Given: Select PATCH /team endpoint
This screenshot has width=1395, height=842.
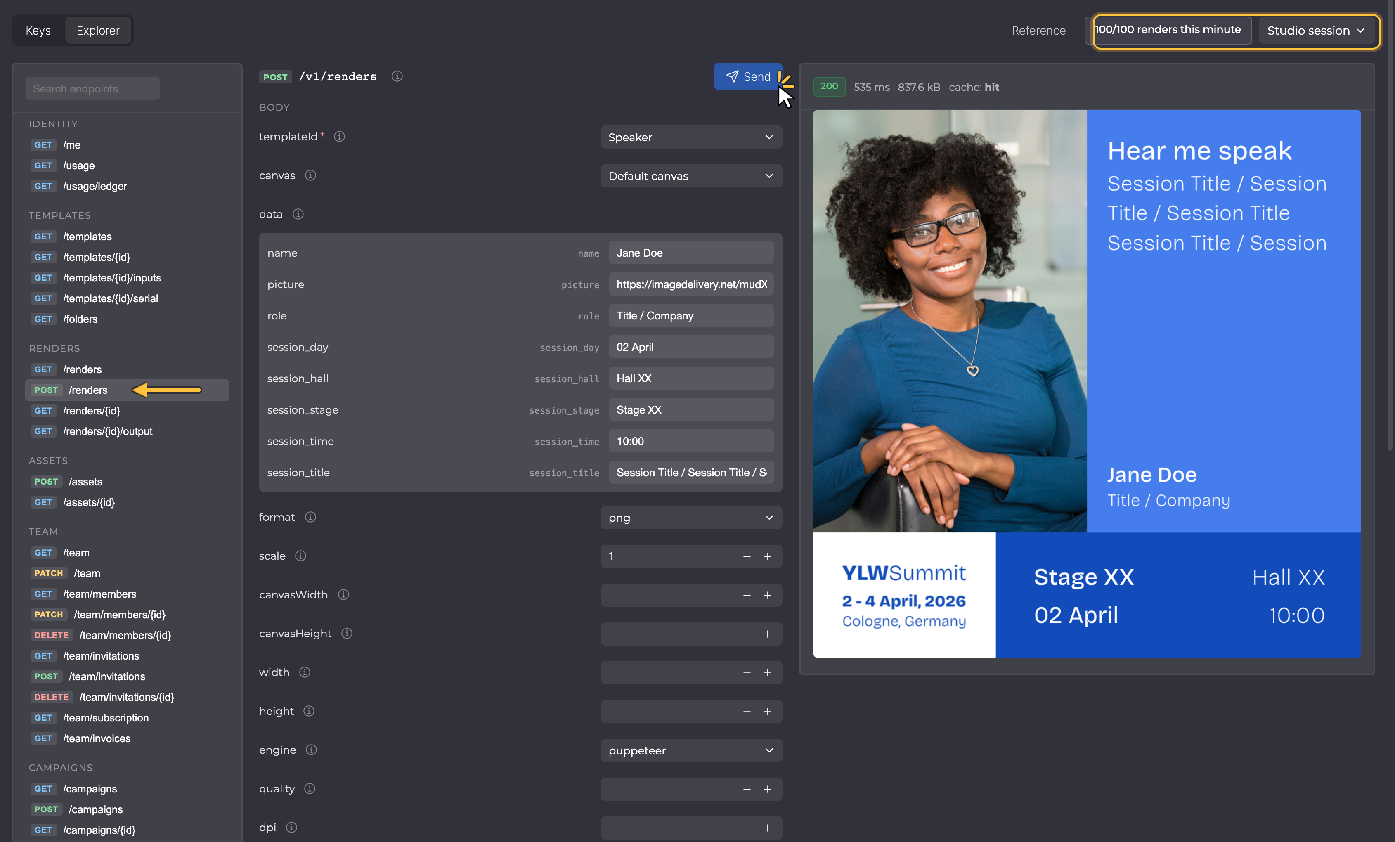Looking at the screenshot, I should pos(127,573).
